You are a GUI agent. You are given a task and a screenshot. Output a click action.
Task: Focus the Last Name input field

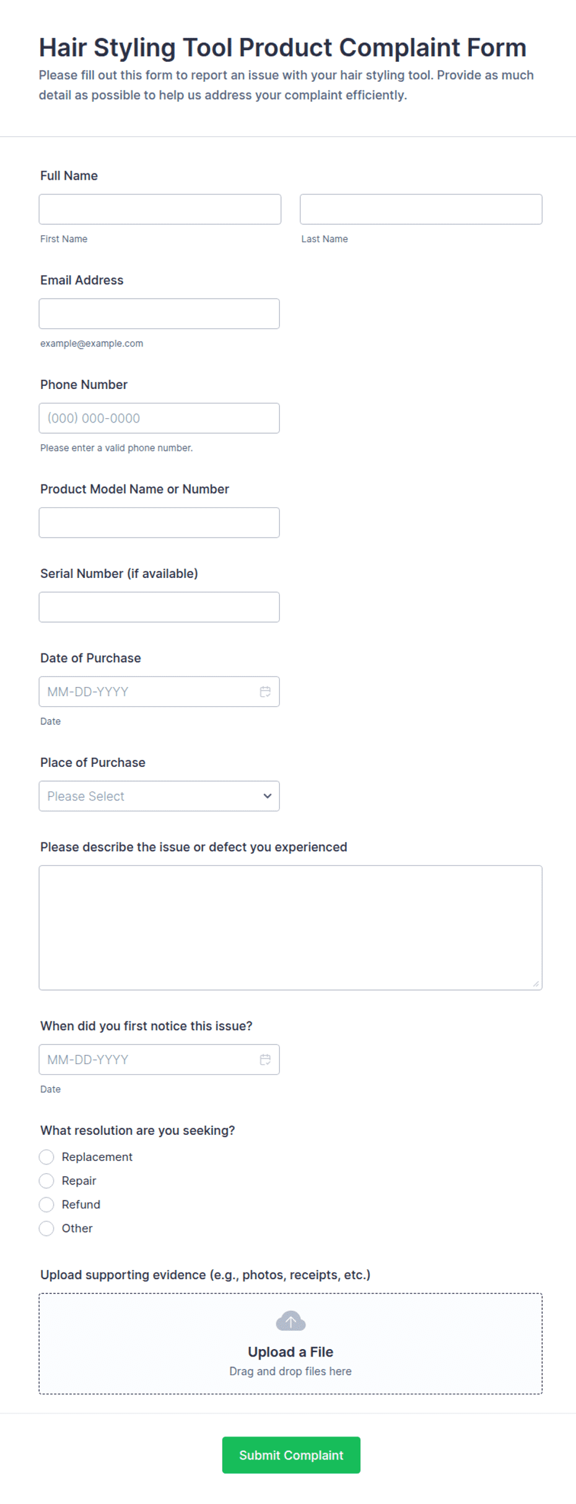[421, 209]
